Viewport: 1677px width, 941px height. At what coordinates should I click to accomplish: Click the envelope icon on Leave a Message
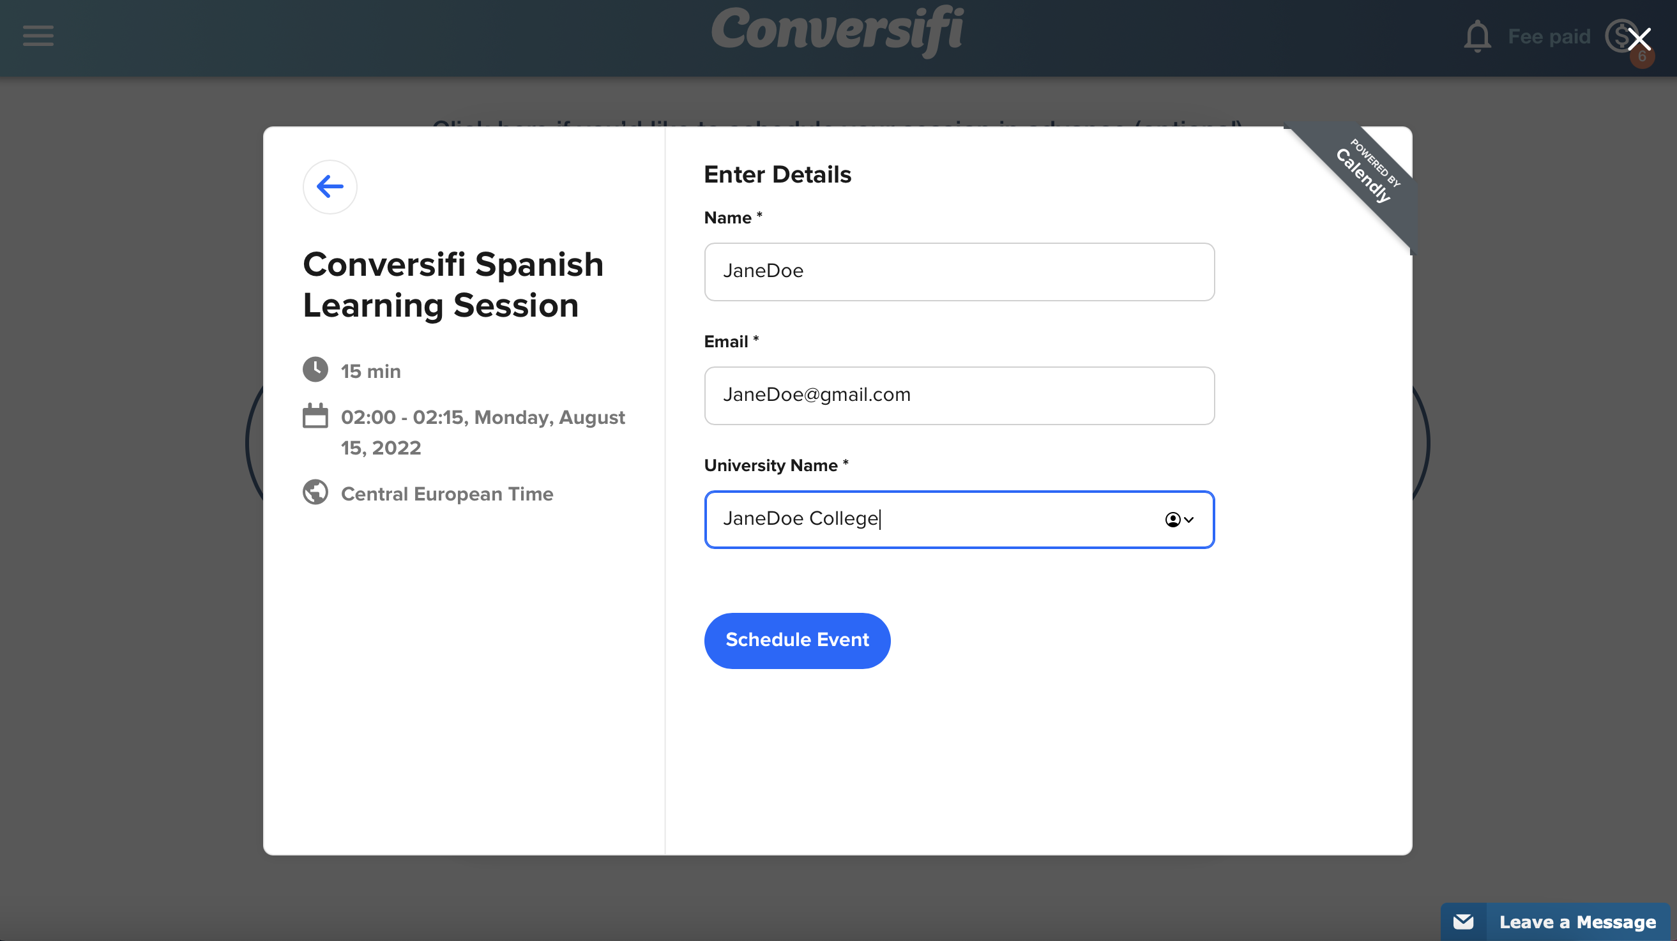(1464, 921)
